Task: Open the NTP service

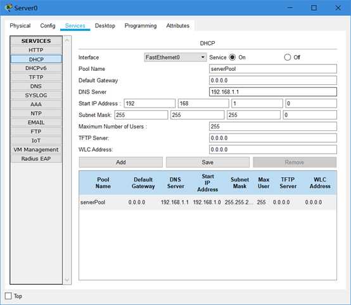Action: pyautogui.click(x=36, y=113)
